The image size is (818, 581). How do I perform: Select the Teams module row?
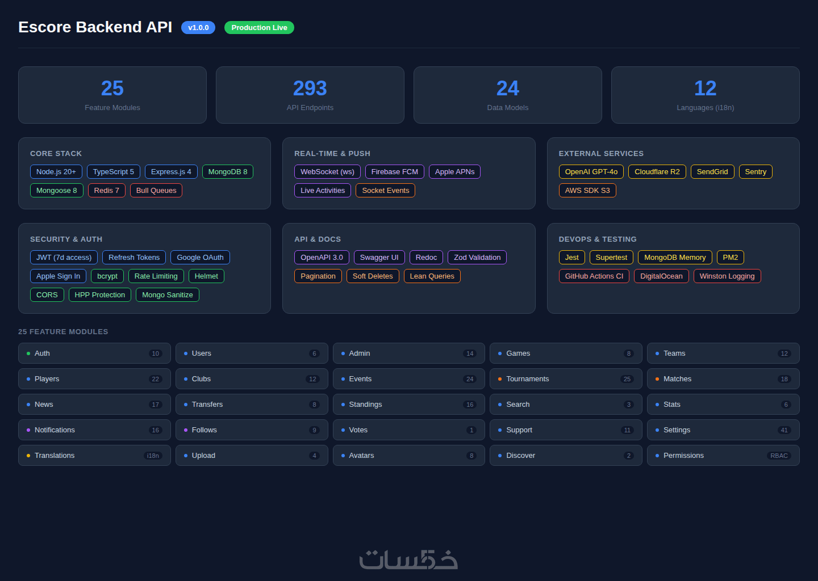pos(723,353)
